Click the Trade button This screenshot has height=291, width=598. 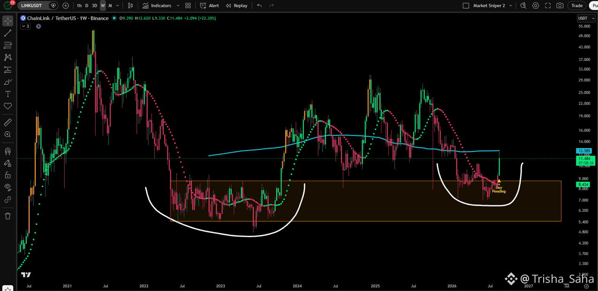coord(577,6)
